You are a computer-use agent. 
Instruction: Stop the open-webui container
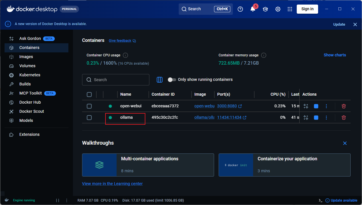[316, 106]
